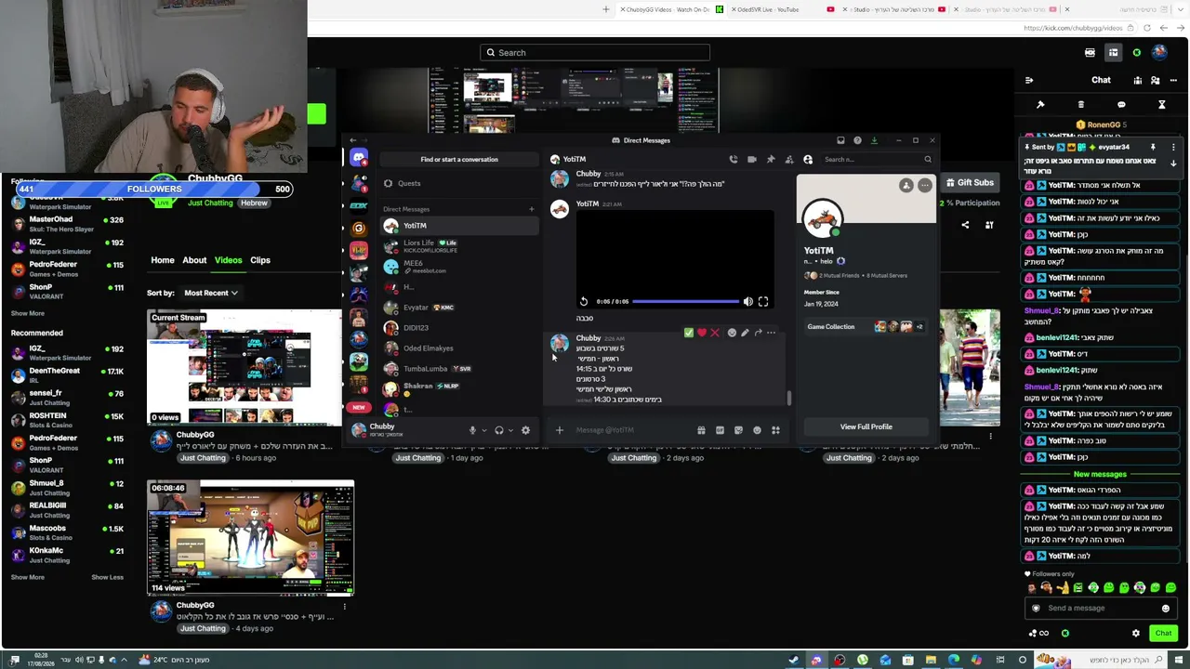This screenshot has height=669, width=1190.
Task: Open Discord home direct messages button
Action: coord(359,158)
